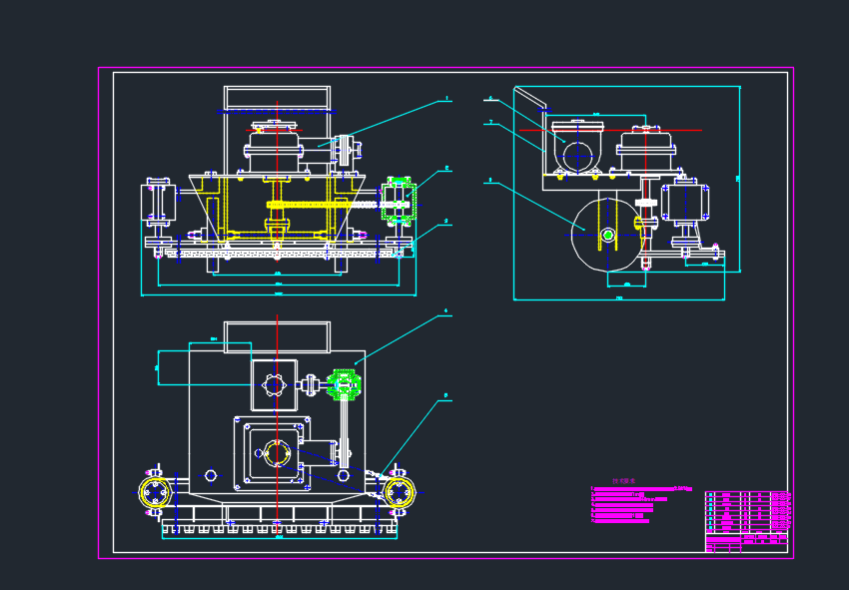Select callout number 3 leader label
The height and width of the screenshot is (590, 849).
pyautogui.click(x=446, y=221)
